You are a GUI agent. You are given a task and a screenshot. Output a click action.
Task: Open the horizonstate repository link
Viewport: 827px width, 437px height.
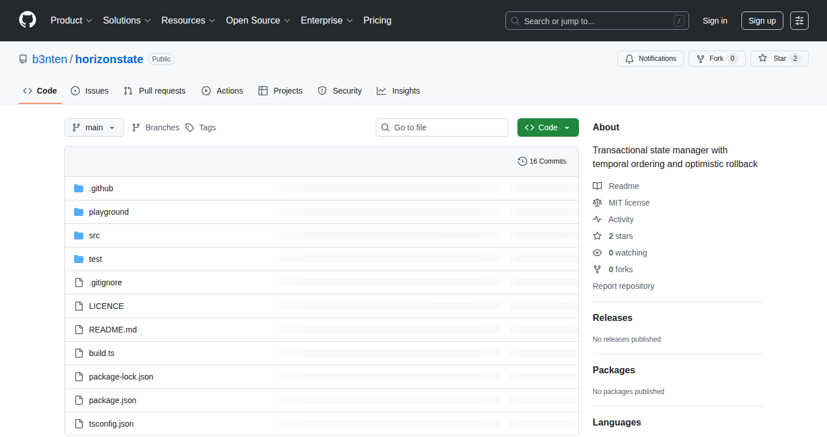click(109, 59)
